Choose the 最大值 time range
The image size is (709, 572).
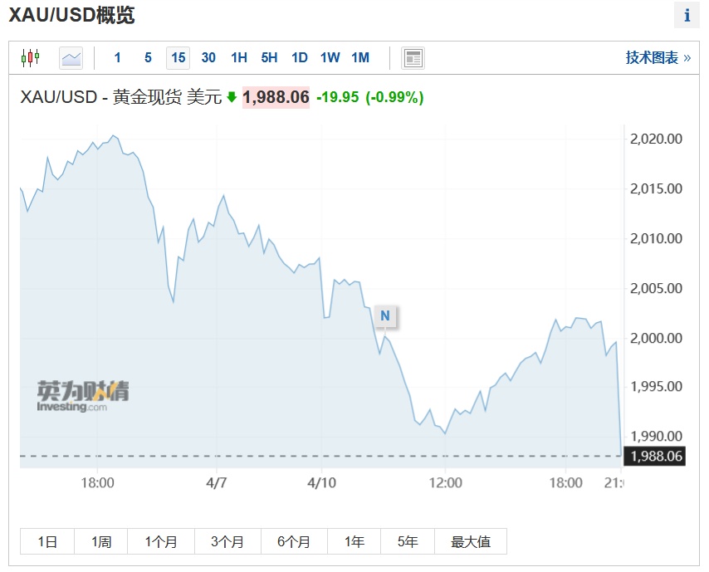click(x=471, y=541)
